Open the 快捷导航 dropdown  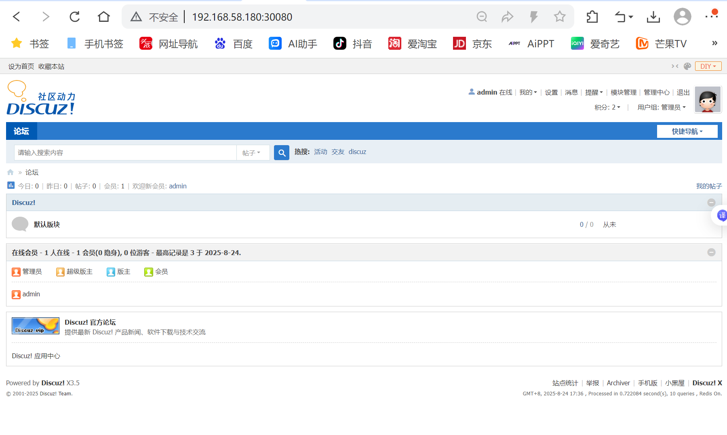[x=687, y=131]
